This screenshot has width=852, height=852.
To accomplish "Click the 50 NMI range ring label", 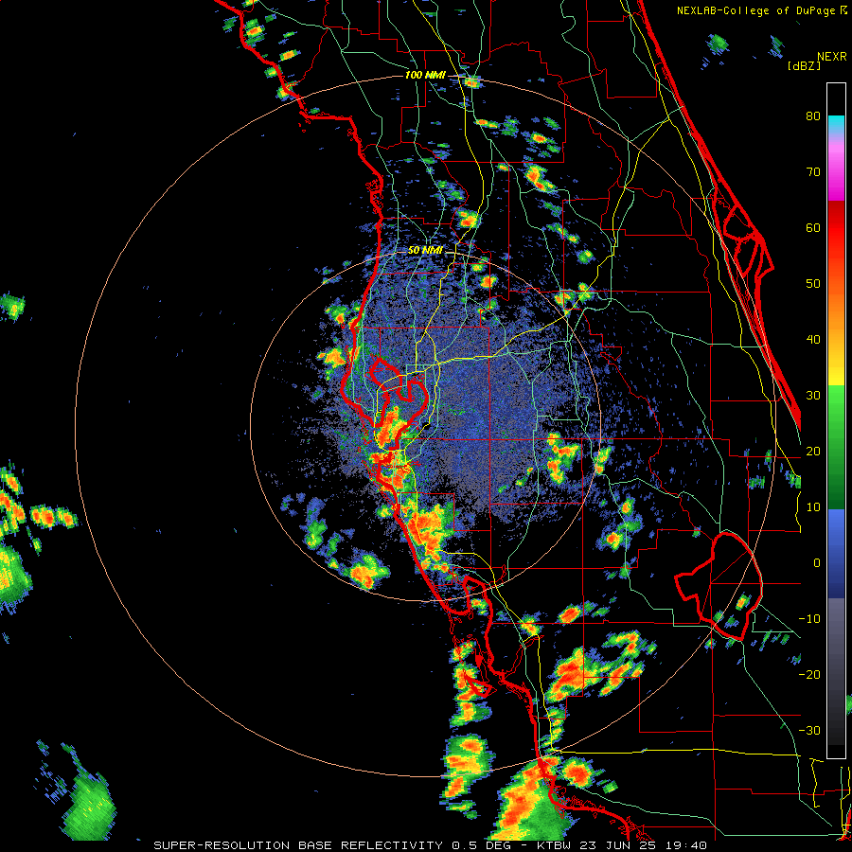I will click(x=425, y=251).
